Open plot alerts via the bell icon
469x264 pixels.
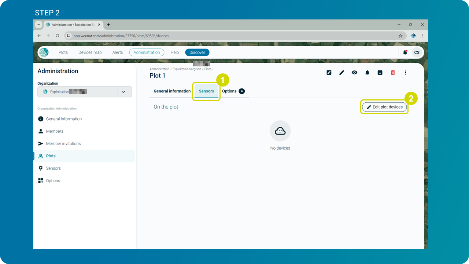coord(367,73)
